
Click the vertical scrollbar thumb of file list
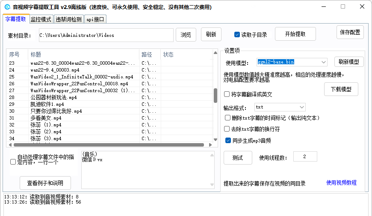[x=216, y=96]
